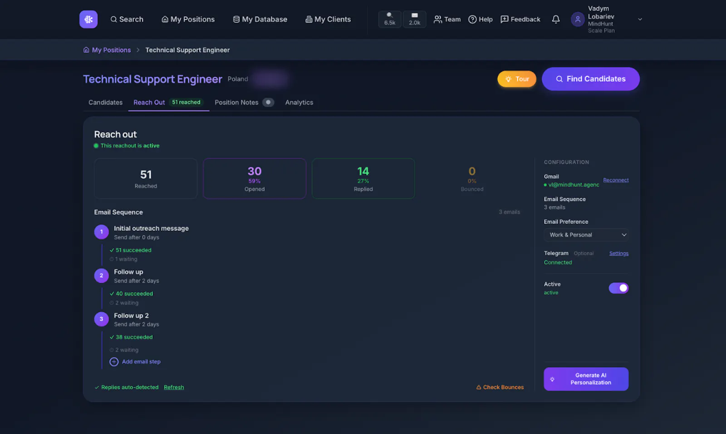
Task: Open notifications bell
Action: 556,19
